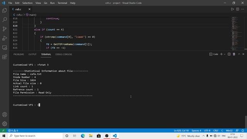The width and height of the screenshot is (247, 139).
Task: Close the cvfs.c editor tab
Action: click(x=29, y=9)
